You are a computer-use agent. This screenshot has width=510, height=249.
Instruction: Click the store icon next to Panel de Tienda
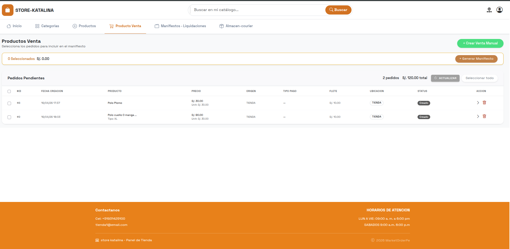pyautogui.click(x=97, y=240)
